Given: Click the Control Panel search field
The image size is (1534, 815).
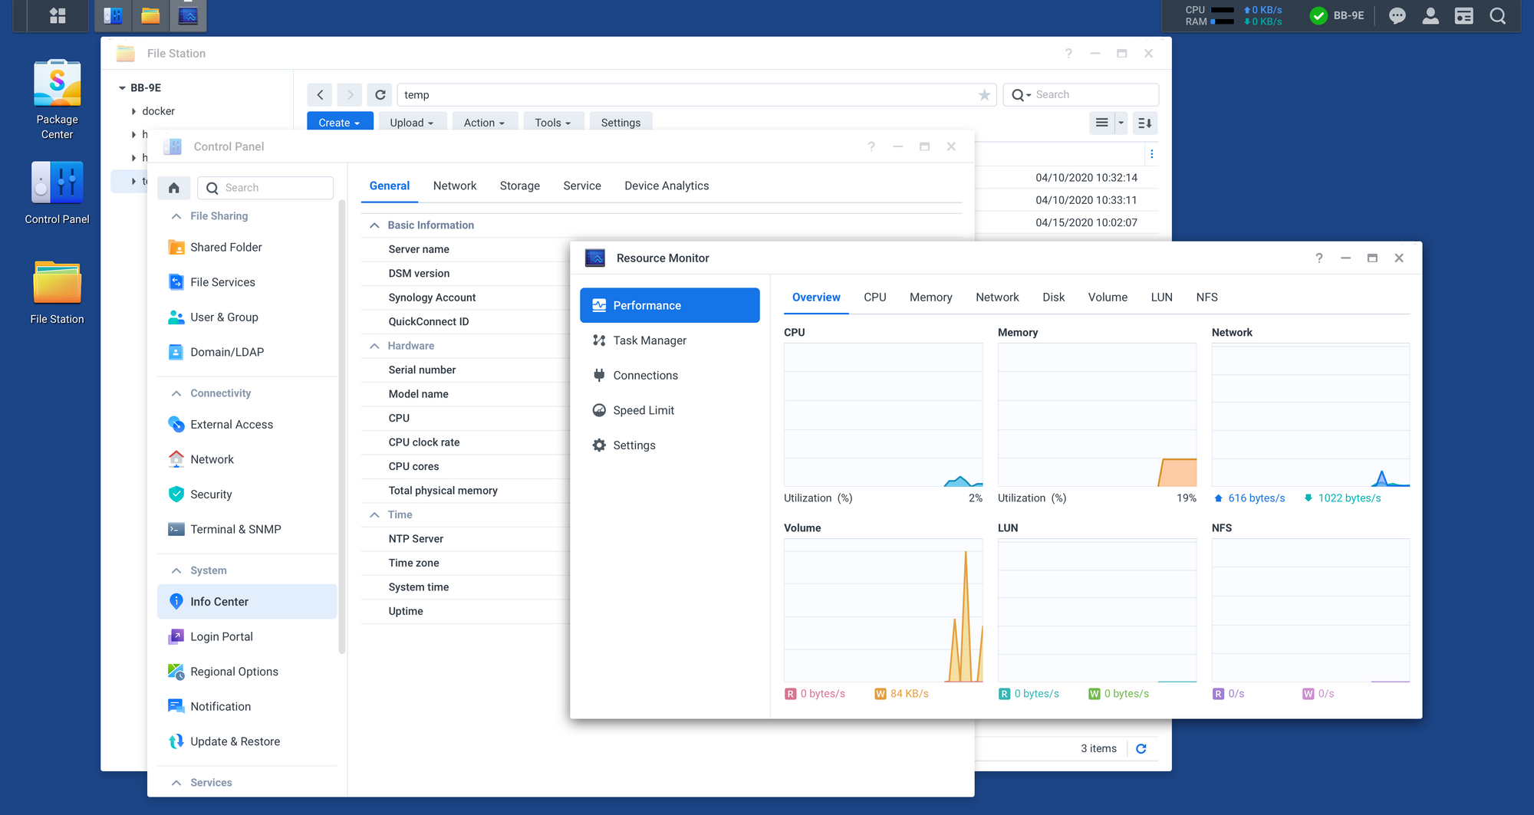Looking at the screenshot, I should tap(265, 188).
